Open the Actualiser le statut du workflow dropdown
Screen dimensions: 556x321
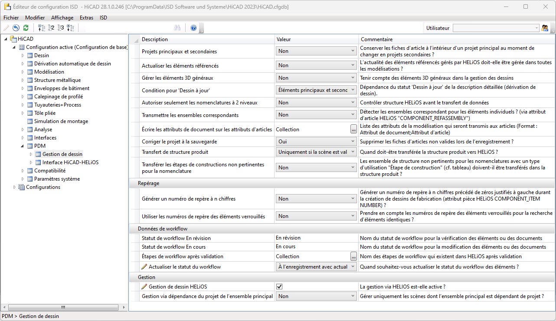point(316,267)
